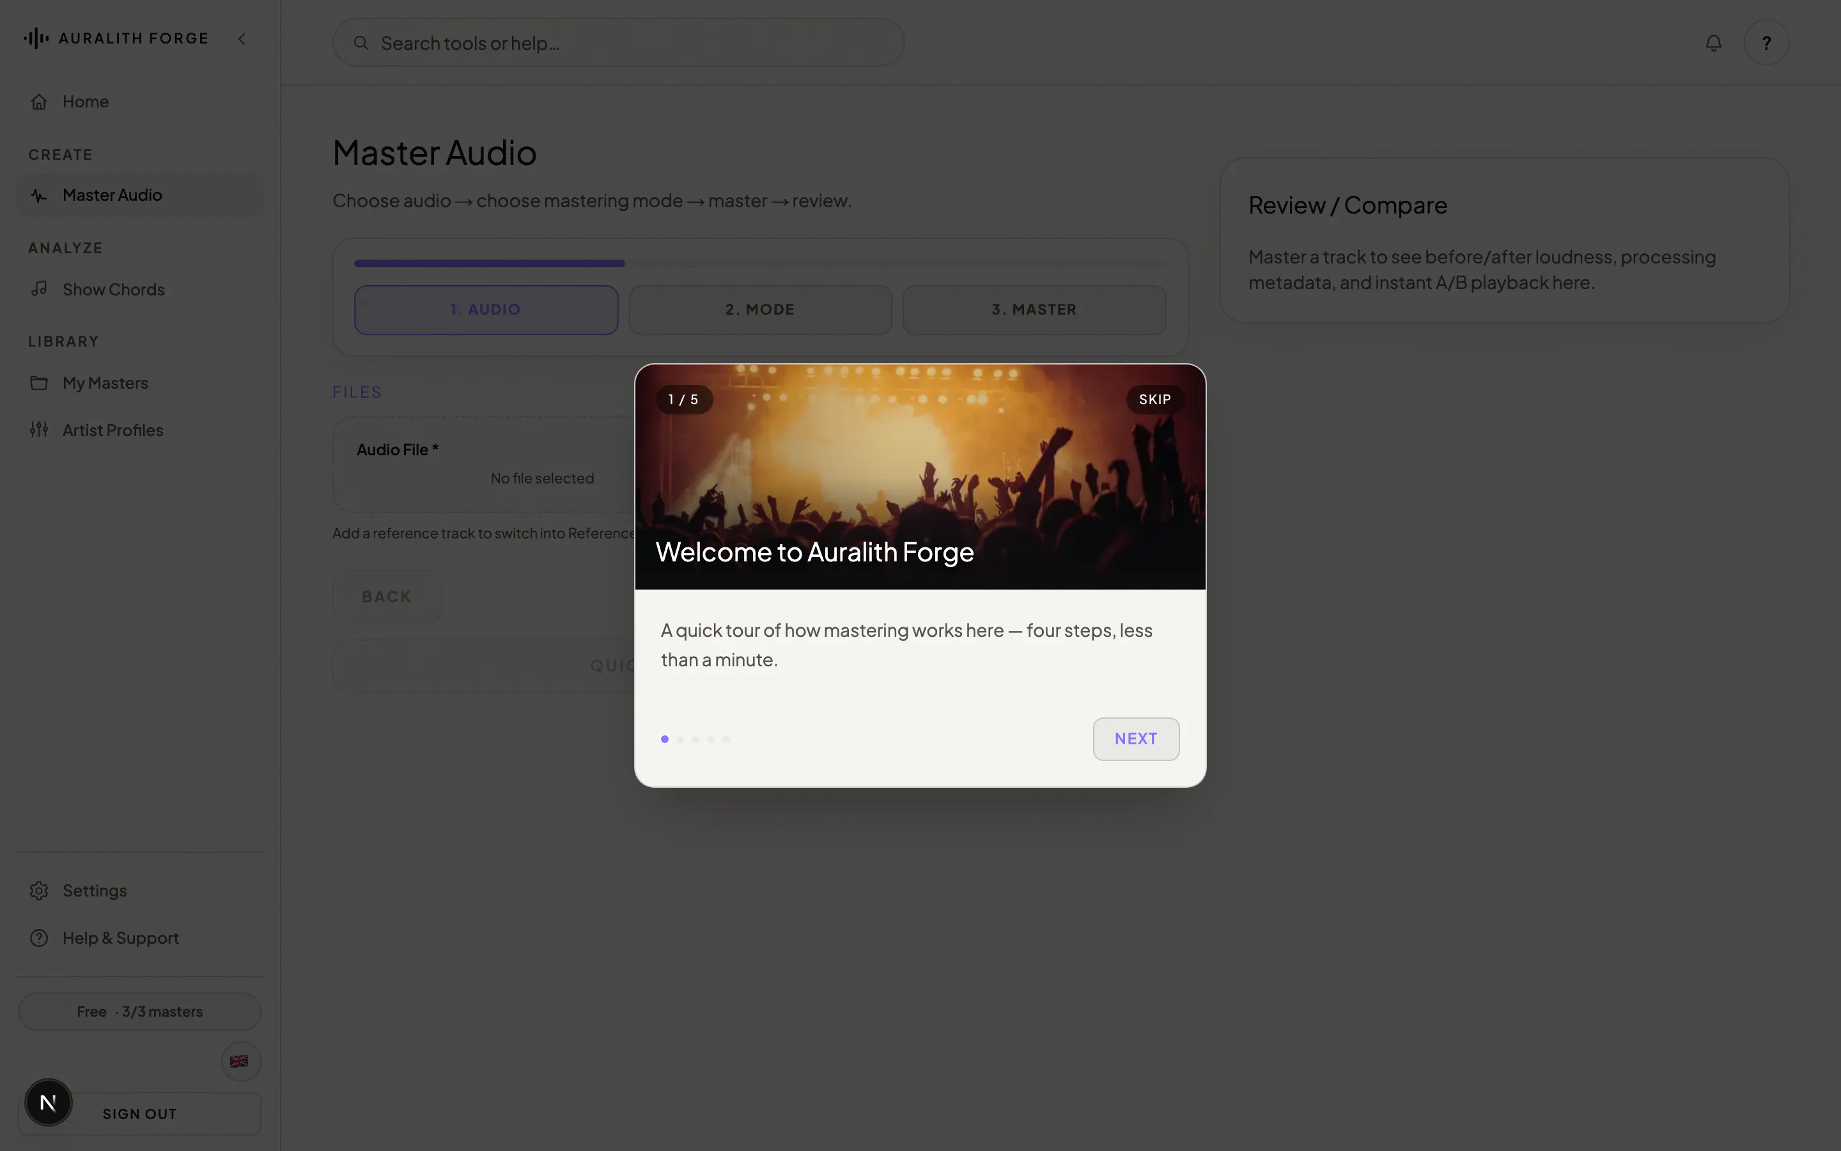The height and width of the screenshot is (1151, 1841).
Task: Select Master Audio in the sidebar
Action: [140, 195]
